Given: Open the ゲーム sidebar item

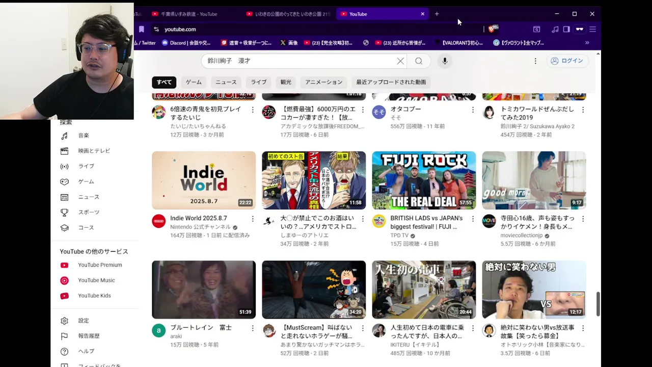Looking at the screenshot, I should pyautogui.click(x=86, y=181).
